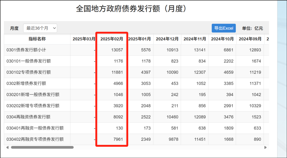
Task: Select the 030402再融资专项债券发行额 row label
Action: (x=35, y=139)
